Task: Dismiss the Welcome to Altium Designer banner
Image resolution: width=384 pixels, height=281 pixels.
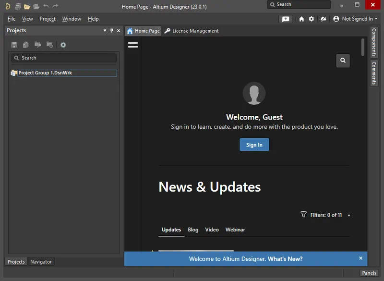Action: coord(360,258)
